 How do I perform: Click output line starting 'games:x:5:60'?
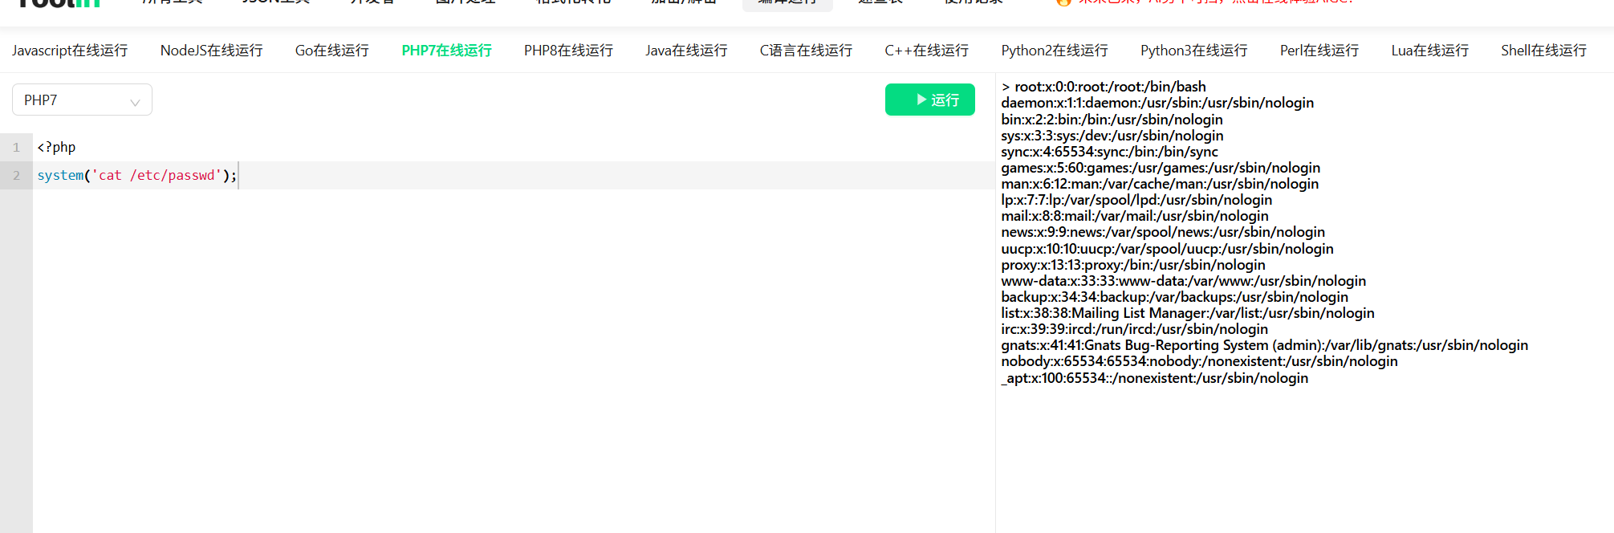click(1161, 168)
